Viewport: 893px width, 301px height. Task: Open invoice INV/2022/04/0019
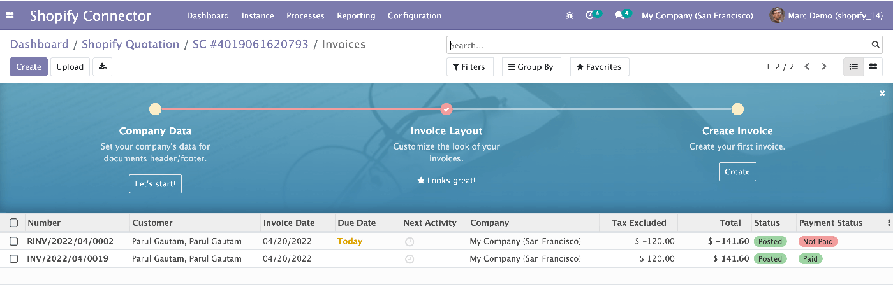[68, 258]
